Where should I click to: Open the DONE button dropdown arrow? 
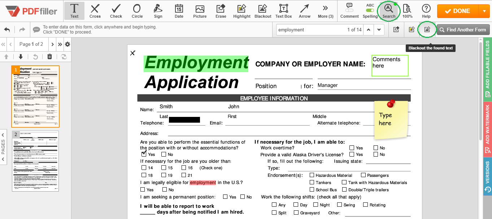point(484,11)
